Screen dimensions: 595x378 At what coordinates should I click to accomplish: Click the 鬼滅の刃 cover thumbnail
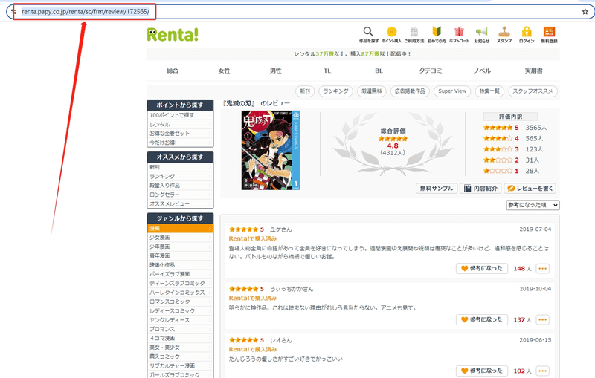pyautogui.click(x=271, y=150)
